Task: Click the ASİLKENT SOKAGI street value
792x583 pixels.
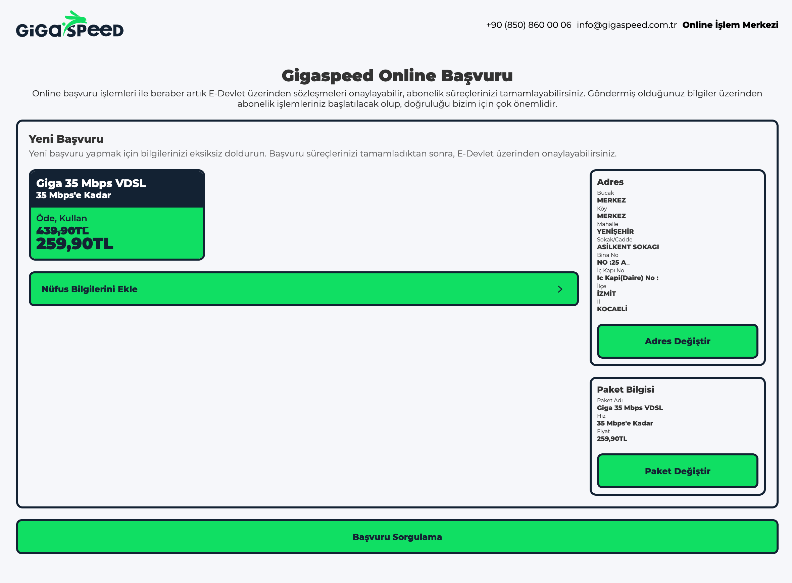Action: [627, 247]
